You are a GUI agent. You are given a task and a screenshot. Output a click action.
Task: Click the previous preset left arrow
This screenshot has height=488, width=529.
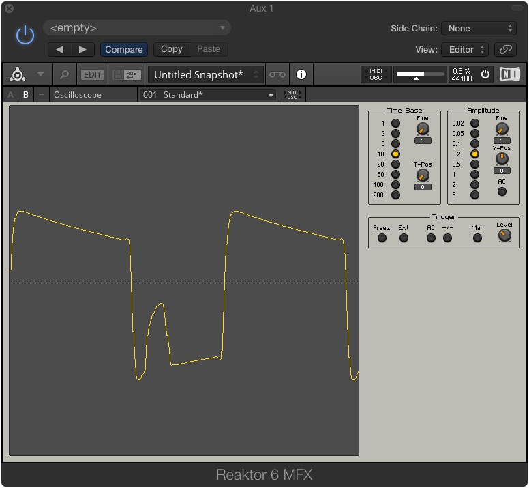(x=60, y=49)
